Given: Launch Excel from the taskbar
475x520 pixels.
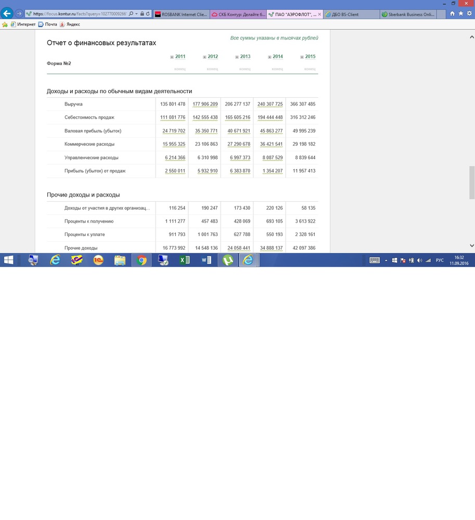Looking at the screenshot, I should (x=184, y=260).
